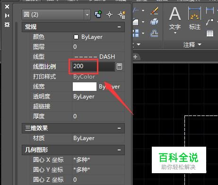Click the 颜色 property label
This screenshot has width=218, height=185.
point(39,37)
